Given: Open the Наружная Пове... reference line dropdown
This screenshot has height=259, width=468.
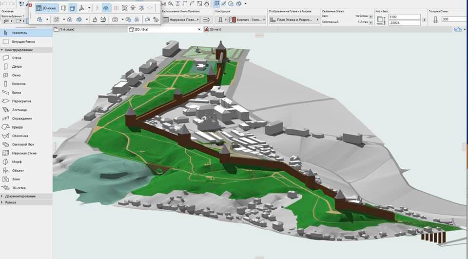Looking at the screenshot, I should 181,20.
